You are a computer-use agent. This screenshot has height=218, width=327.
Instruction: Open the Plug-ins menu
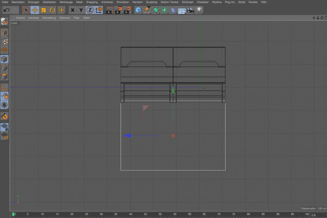click(x=229, y=2)
